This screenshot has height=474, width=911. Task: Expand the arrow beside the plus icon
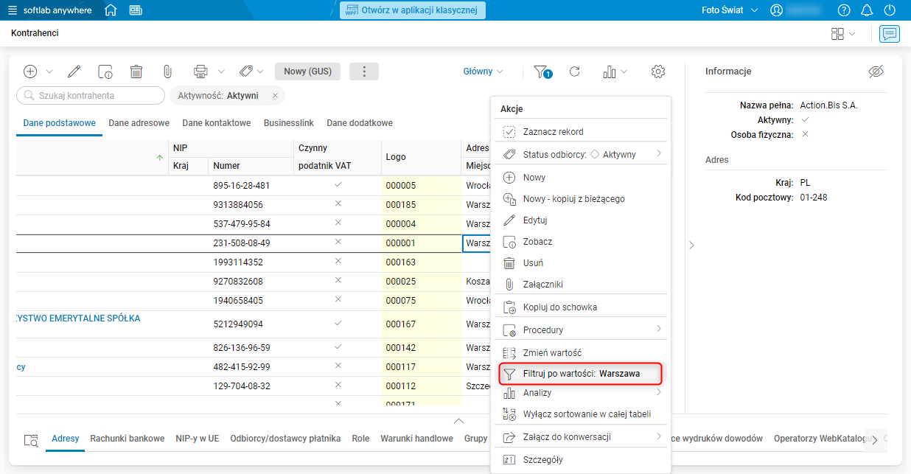coord(49,72)
